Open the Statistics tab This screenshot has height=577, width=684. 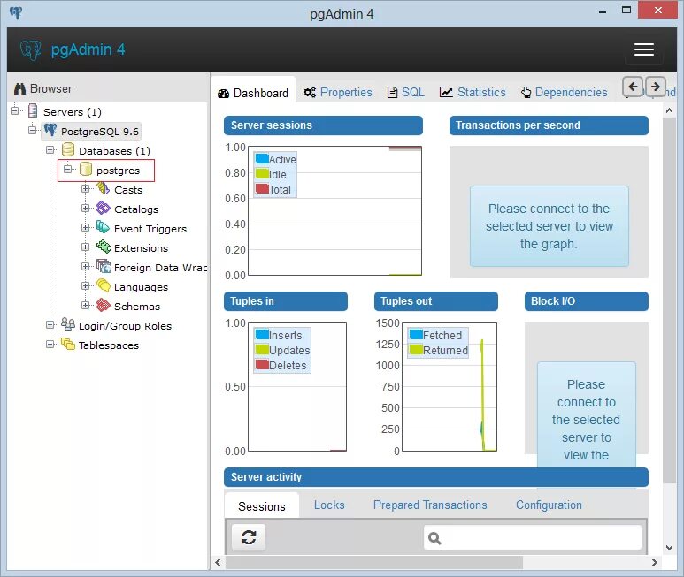pyautogui.click(x=473, y=92)
